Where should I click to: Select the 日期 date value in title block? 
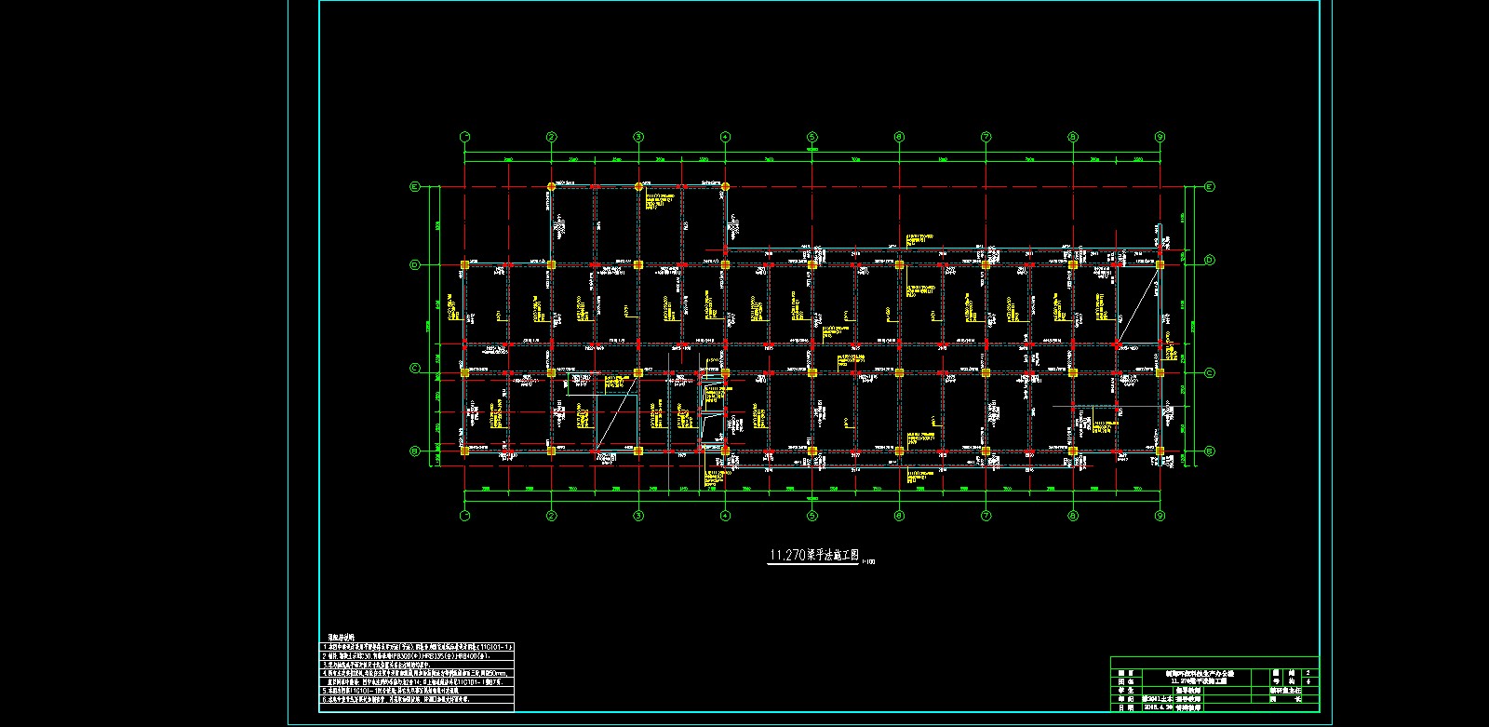[x=1158, y=707]
